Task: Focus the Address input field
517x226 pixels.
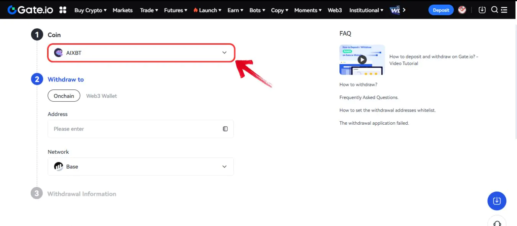Action: [141, 129]
